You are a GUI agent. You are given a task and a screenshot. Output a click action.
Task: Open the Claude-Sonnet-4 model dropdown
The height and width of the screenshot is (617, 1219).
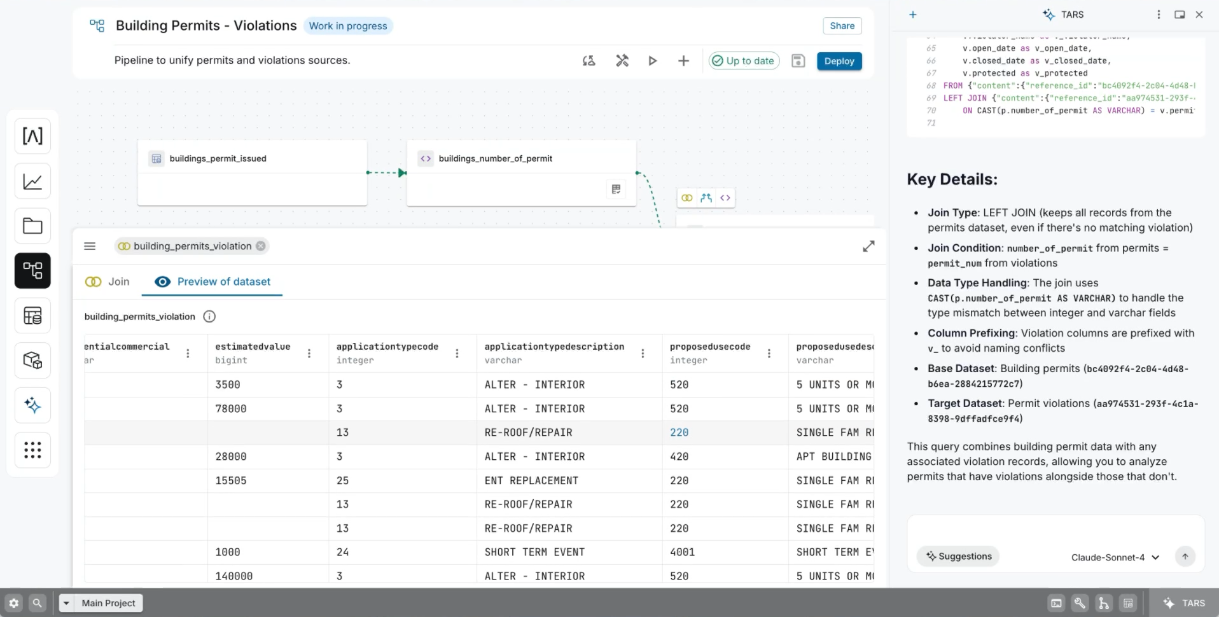1115,557
